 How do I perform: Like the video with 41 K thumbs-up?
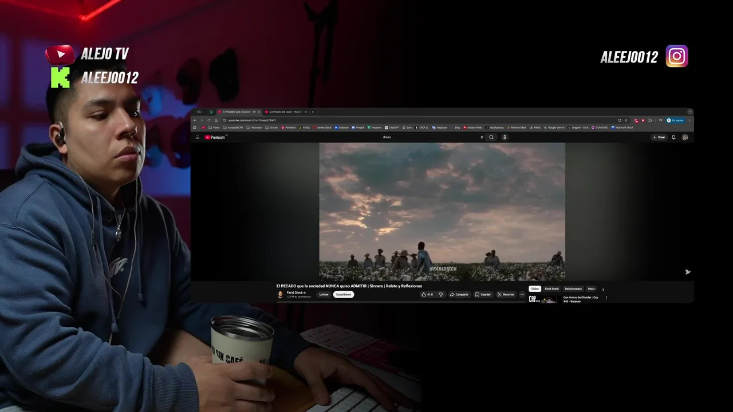point(427,295)
